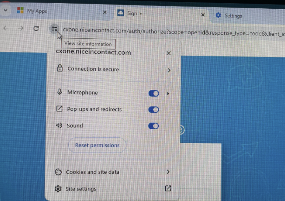
Task: Click the View site information icon
Action: (x=54, y=29)
